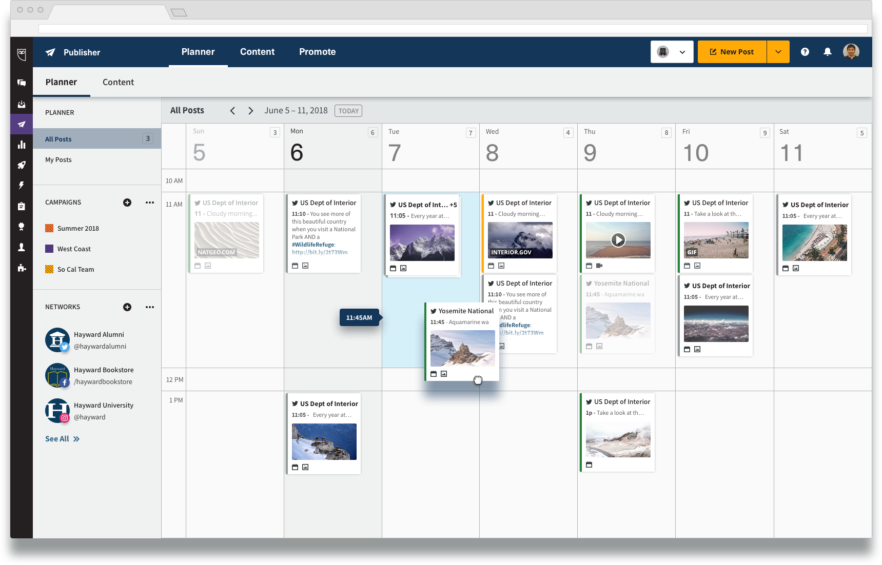Screen dimensions: 882x565
Task: Open Sunday's NATGEO.COM post thumbnail
Action: (x=227, y=240)
